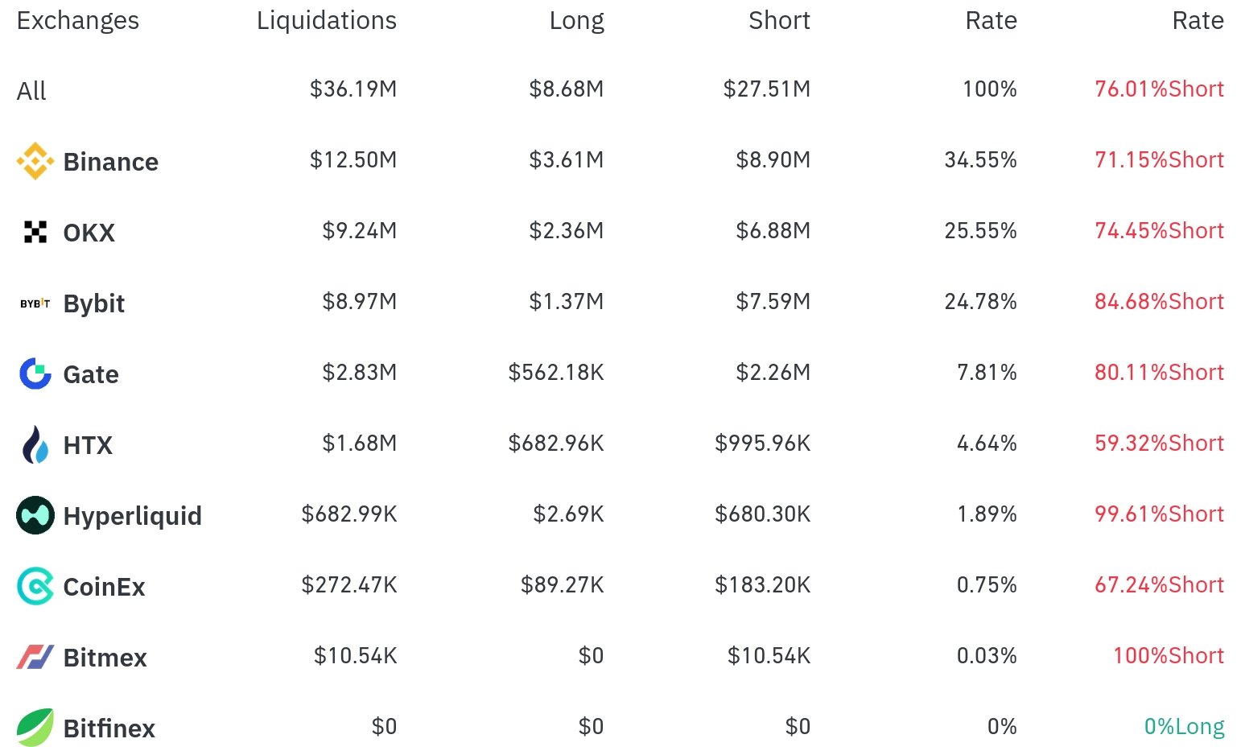Click the 76.01%Short rate value
Viewport: 1241px width, 747px height.
point(1159,89)
